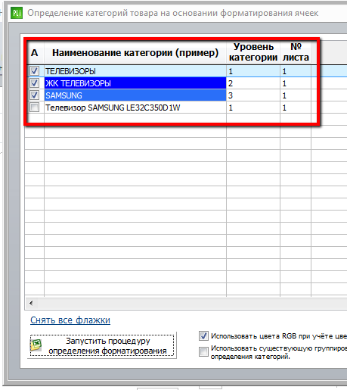Click sheet number cell of ЖК ТЕЛЕВИЗОРЫ row

(296, 83)
